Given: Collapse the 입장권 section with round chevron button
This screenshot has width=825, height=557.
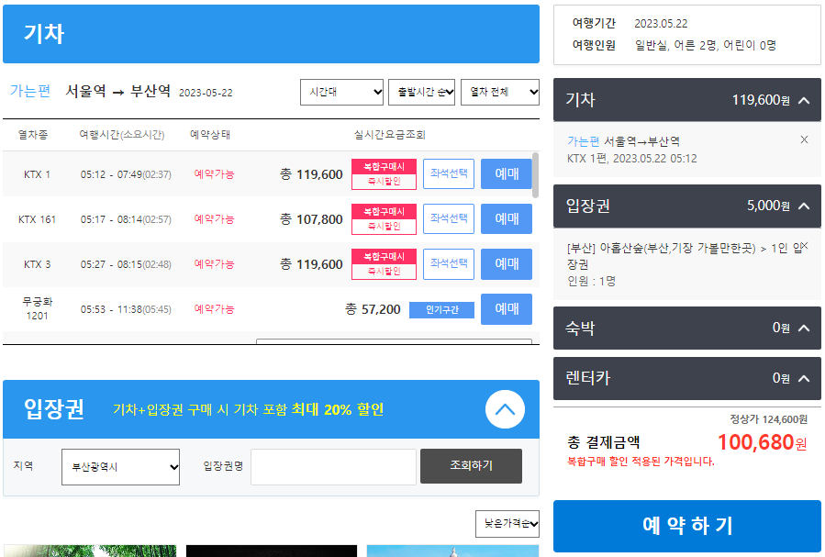Looking at the screenshot, I should (x=505, y=409).
